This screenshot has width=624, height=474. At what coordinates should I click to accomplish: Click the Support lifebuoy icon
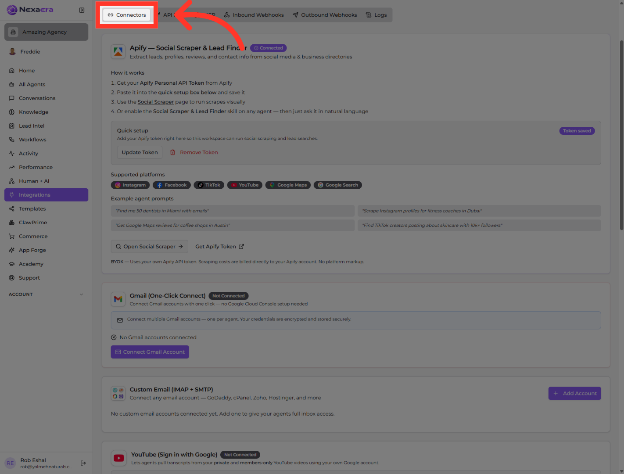(x=12, y=278)
